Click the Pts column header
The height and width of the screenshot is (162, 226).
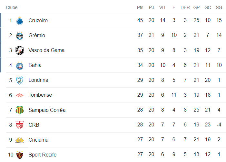(x=140, y=7)
